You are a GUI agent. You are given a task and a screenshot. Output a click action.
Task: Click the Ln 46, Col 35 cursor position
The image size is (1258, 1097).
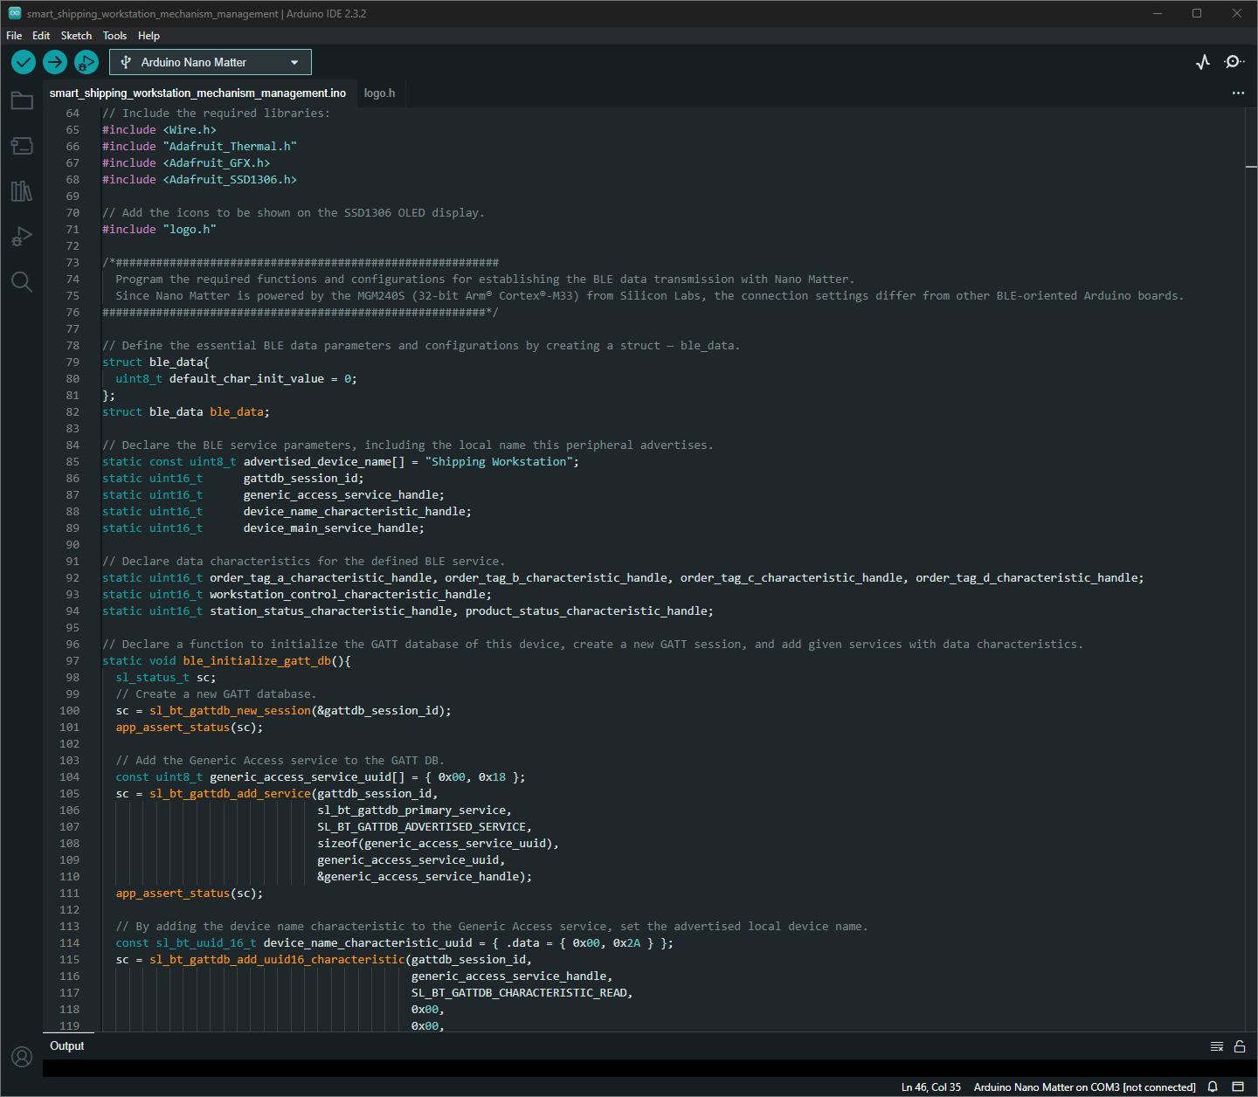pos(931,1087)
